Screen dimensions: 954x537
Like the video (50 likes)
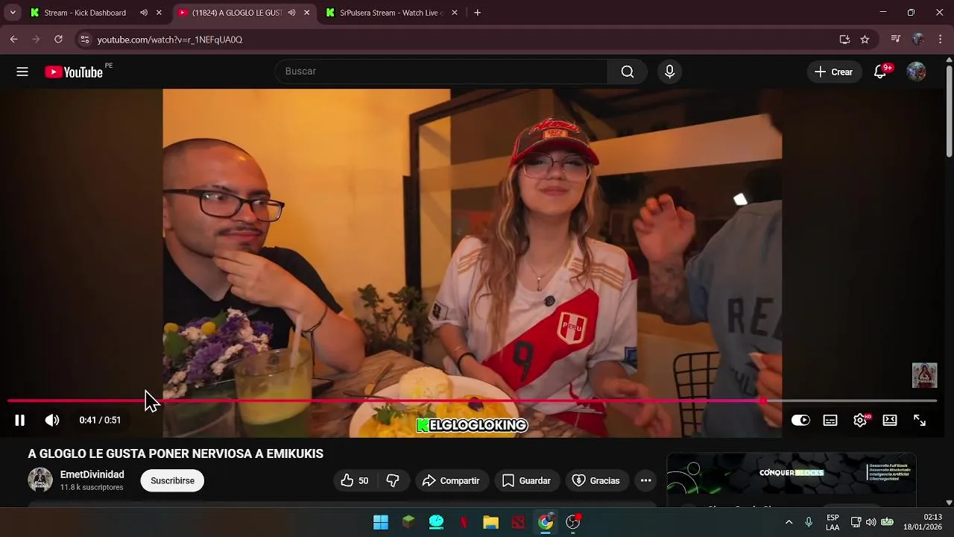tap(355, 481)
